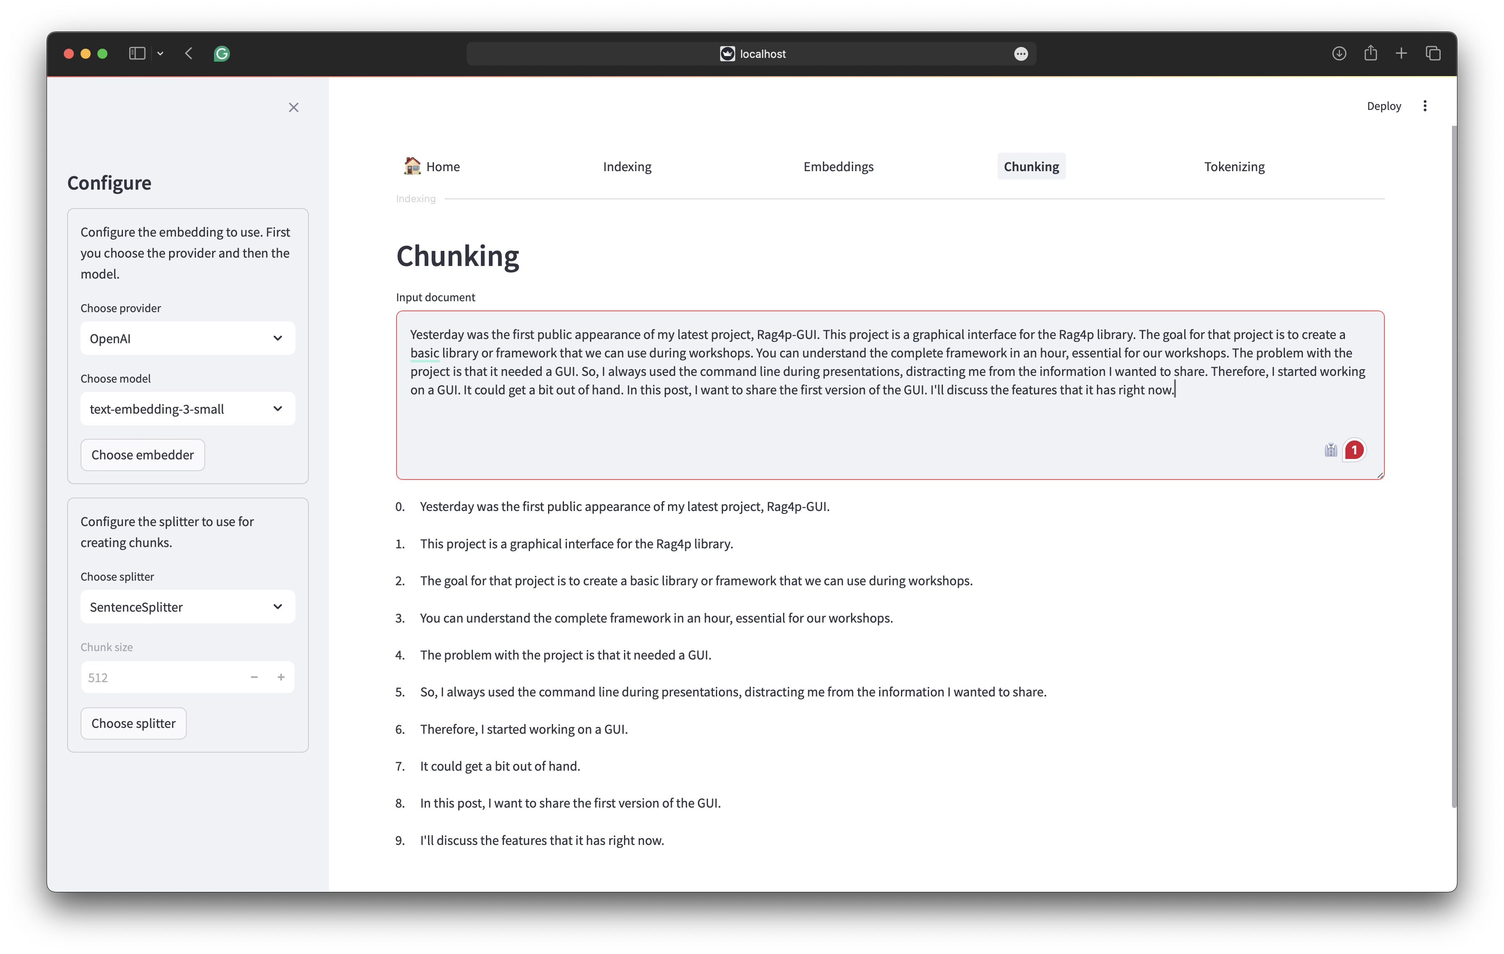Viewport: 1504px width, 954px height.
Task: Click chunk 9 'I'll discuss the features'
Action: pyautogui.click(x=542, y=840)
